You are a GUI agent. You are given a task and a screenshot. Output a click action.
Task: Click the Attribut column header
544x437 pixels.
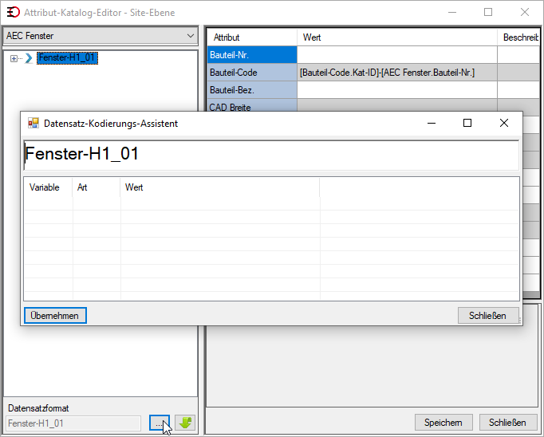pyautogui.click(x=252, y=37)
